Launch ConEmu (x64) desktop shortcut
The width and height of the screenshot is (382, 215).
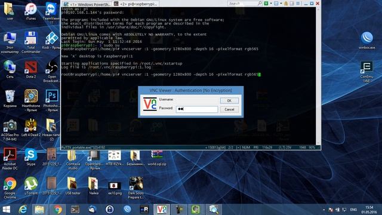366,72
